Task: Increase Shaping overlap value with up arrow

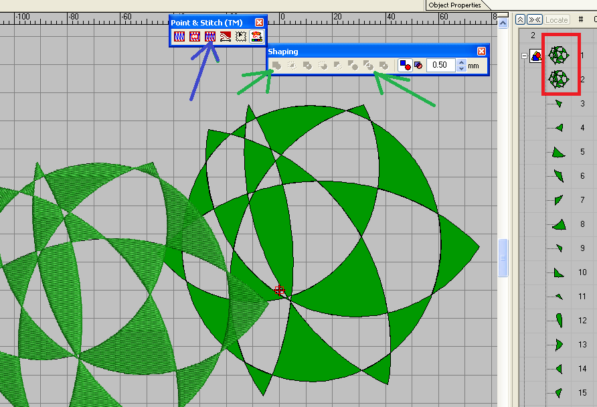Action: point(461,62)
